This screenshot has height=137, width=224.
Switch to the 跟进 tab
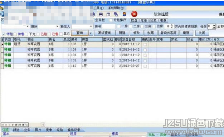pyautogui.click(x=16, y=130)
